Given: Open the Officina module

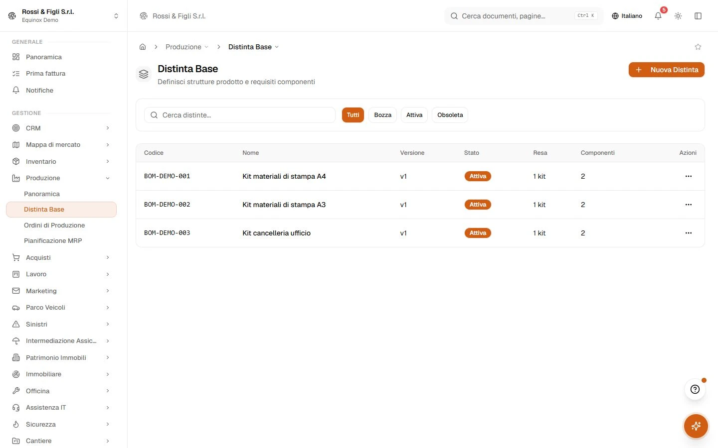Looking at the screenshot, I should coord(61,391).
